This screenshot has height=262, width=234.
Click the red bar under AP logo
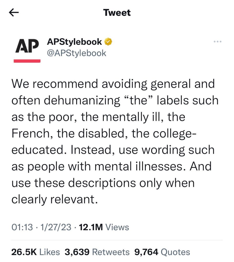tap(27, 61)
